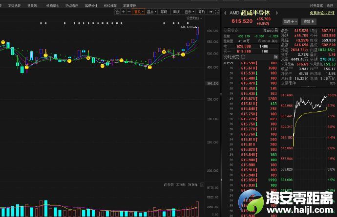Zoom in chart with plus icon
Image resolution: width=337 pixels, height=217 pixels.
(124, 12)
